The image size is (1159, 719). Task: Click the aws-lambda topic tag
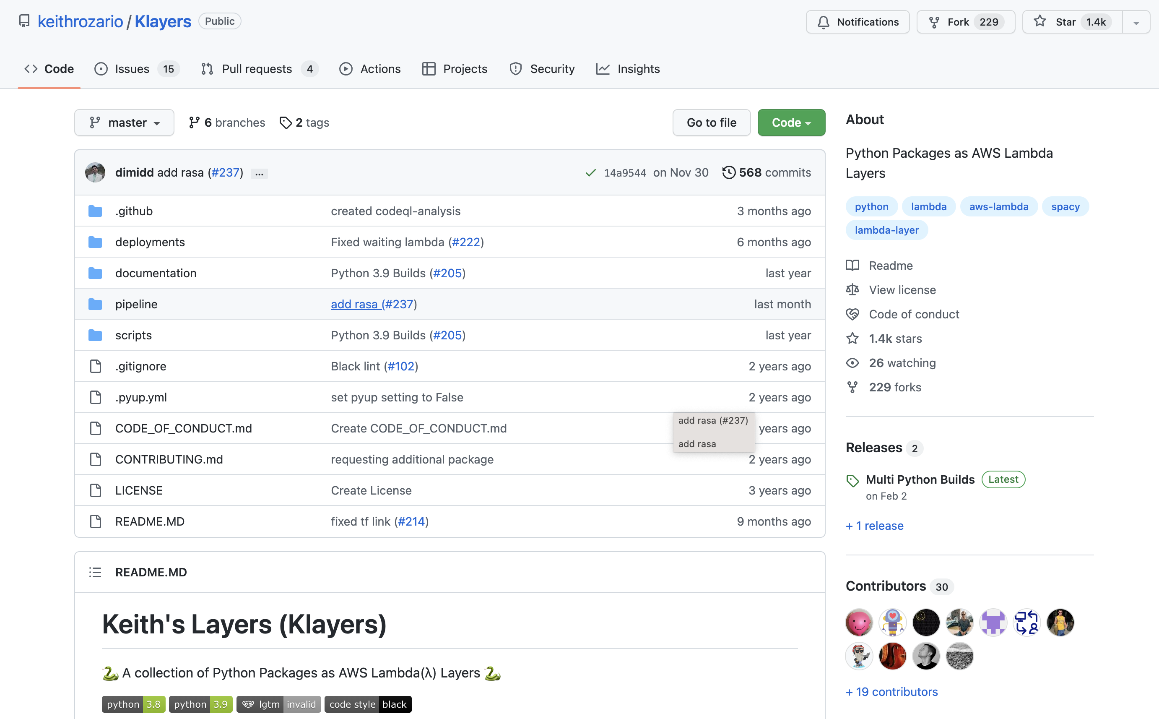point(999,206)
